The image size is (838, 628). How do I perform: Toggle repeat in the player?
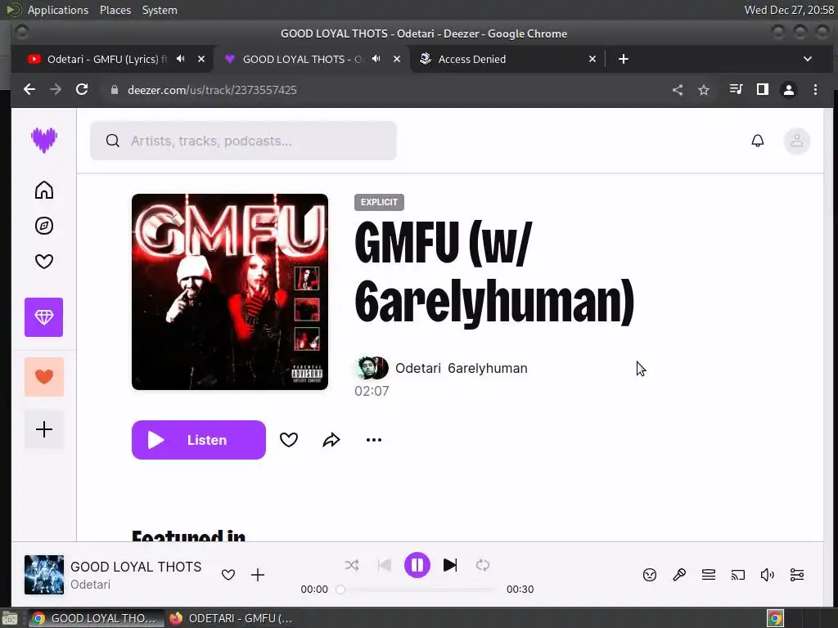(483, 565)
